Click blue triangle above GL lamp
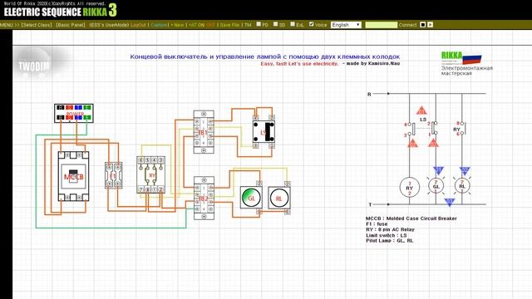532x299 pixels. pyautogui.click(x=438, y=170)
